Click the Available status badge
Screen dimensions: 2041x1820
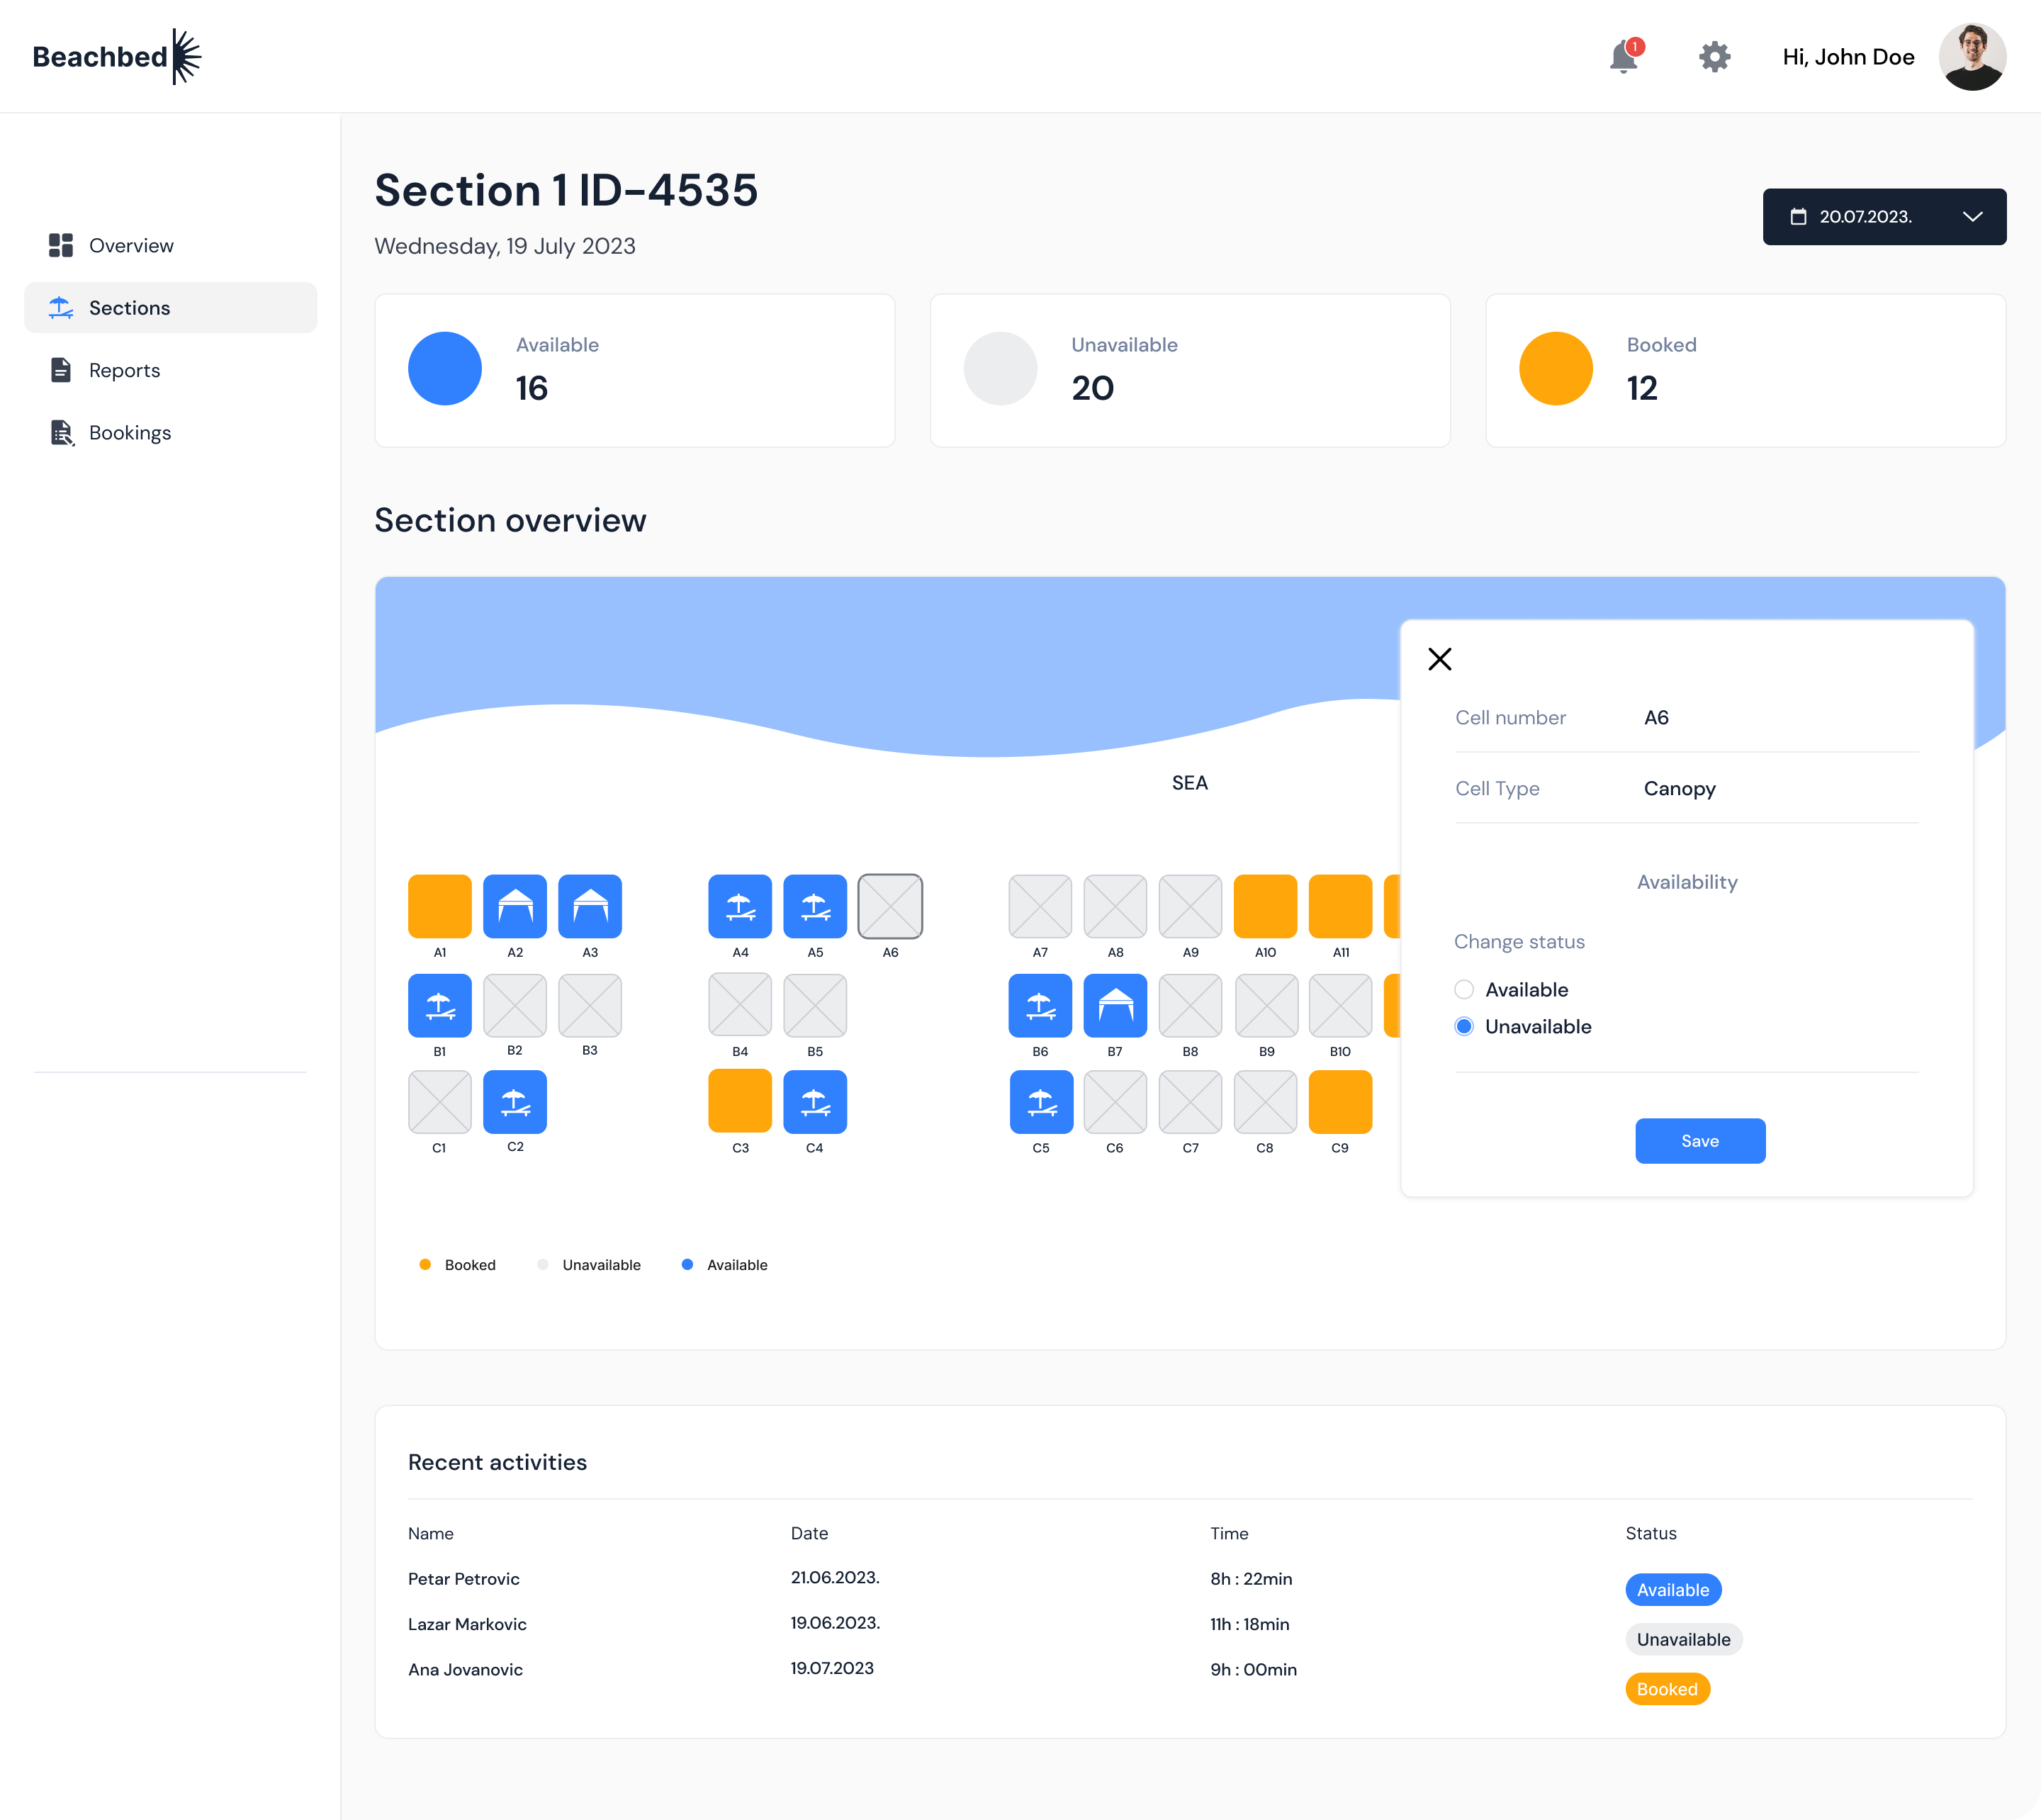click(x=1672, y=1590)
